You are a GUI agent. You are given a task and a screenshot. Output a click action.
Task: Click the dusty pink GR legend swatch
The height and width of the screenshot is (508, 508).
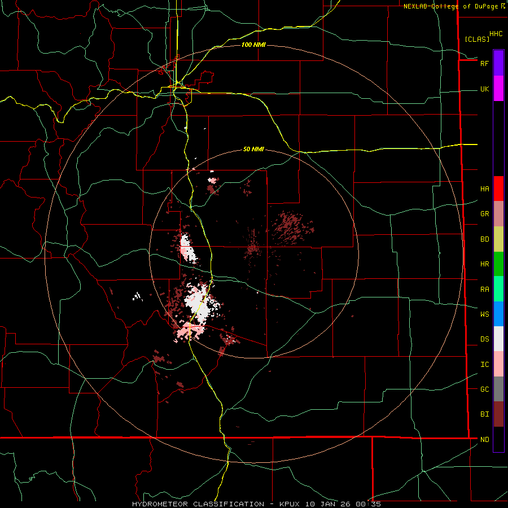(x=498, y=214)
